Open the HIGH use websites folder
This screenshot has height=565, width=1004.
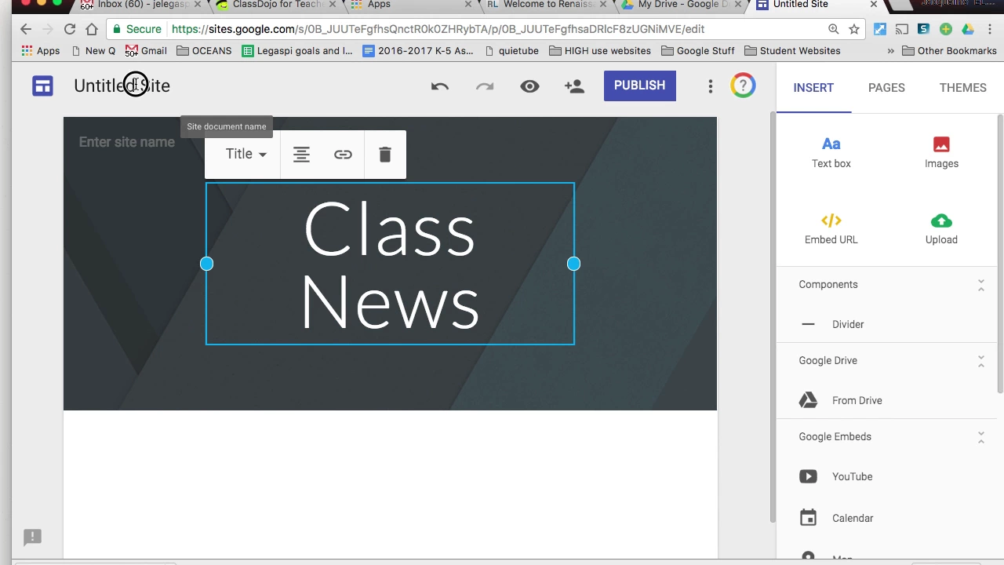[600, 51]
